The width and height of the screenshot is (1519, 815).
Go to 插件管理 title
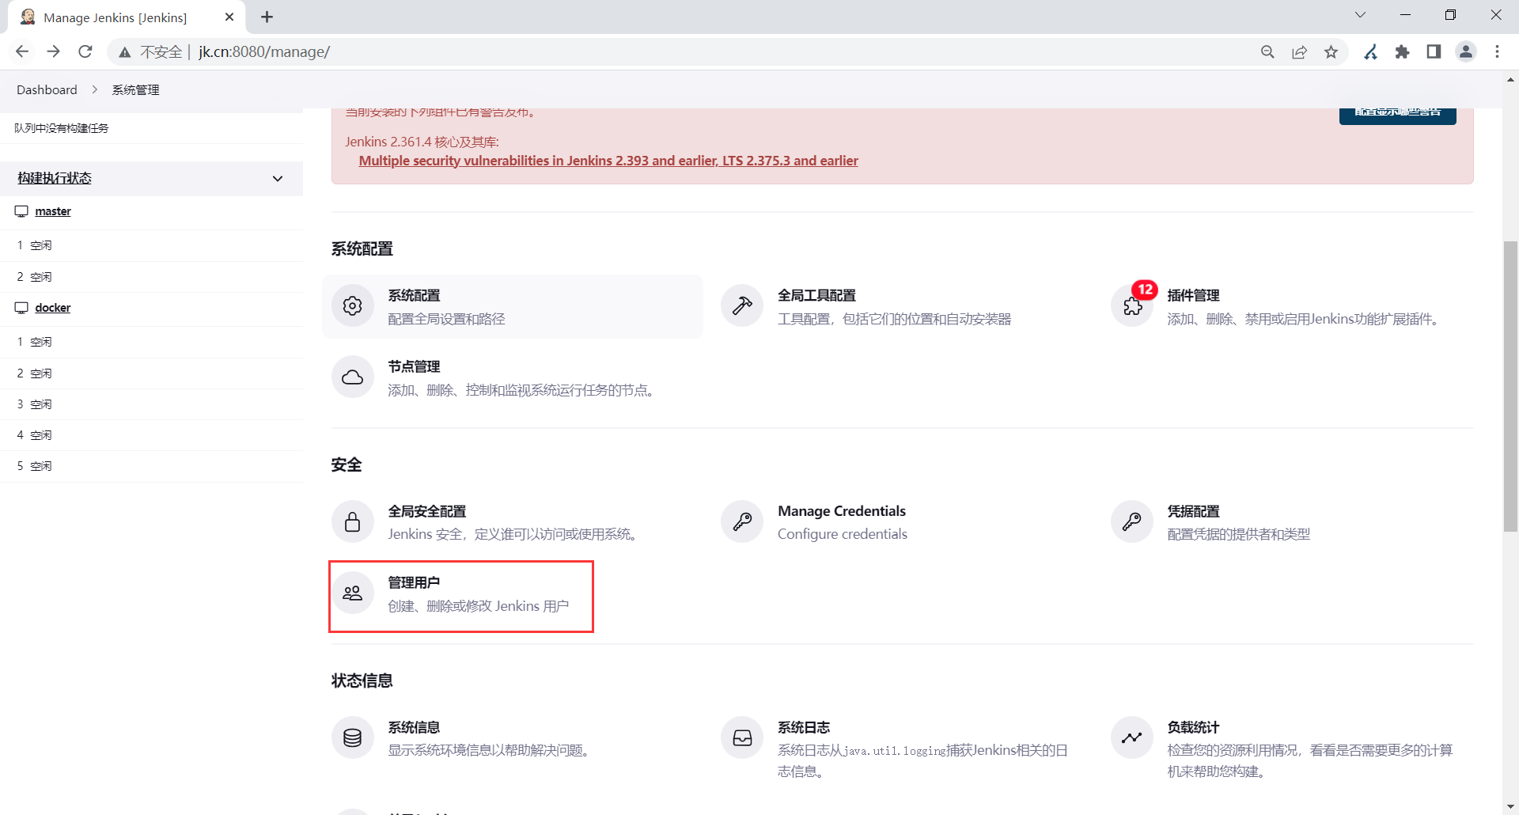point(1193,295)
